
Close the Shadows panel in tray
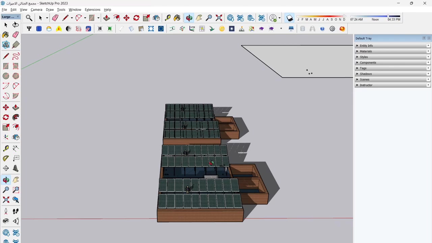428,74
